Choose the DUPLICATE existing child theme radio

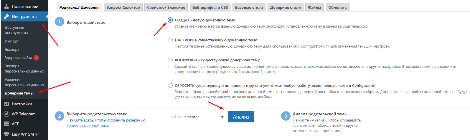point(170,60)
